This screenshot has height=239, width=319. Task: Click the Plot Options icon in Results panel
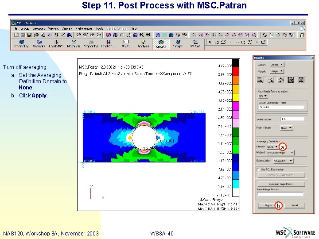(291, 80)
